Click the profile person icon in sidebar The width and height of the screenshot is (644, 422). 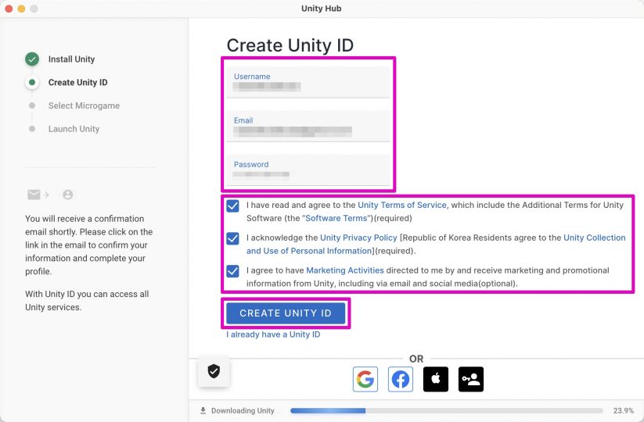click(68, 195)
